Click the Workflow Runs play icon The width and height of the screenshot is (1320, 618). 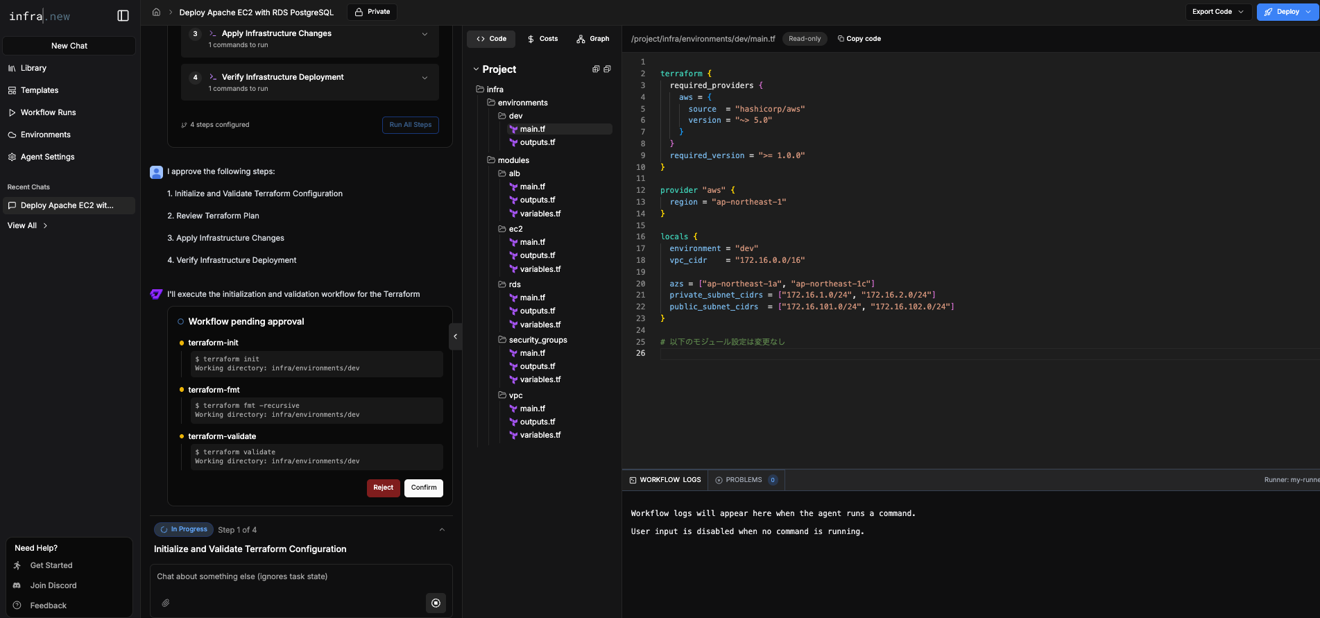pos(12,112)
